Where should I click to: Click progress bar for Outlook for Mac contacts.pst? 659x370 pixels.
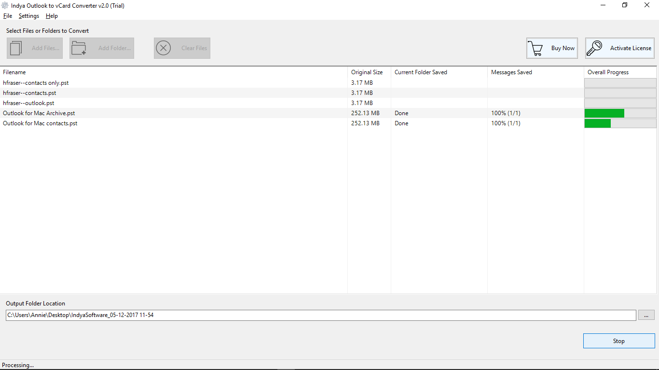620,123
